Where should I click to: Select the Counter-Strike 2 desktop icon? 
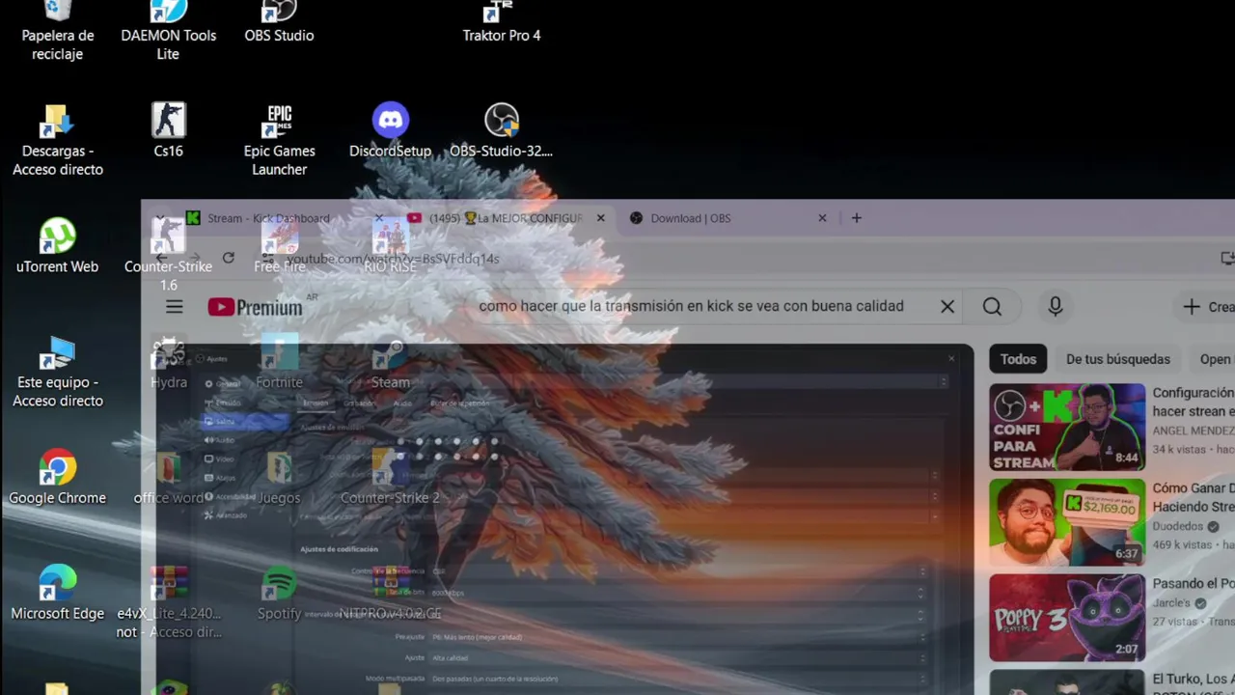click(390, 477)
